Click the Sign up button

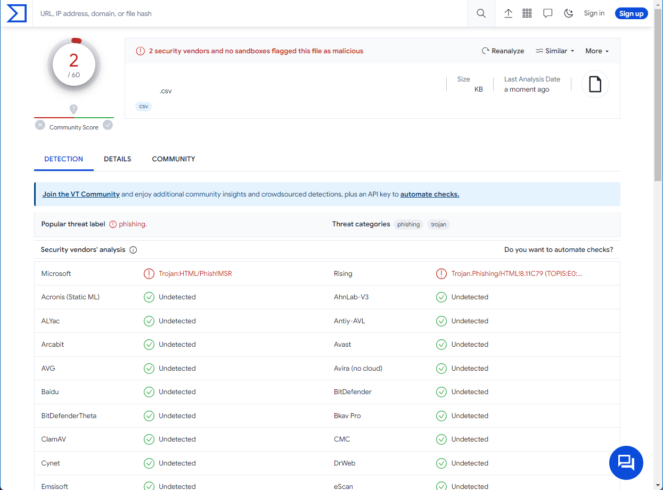pos(632,13)
